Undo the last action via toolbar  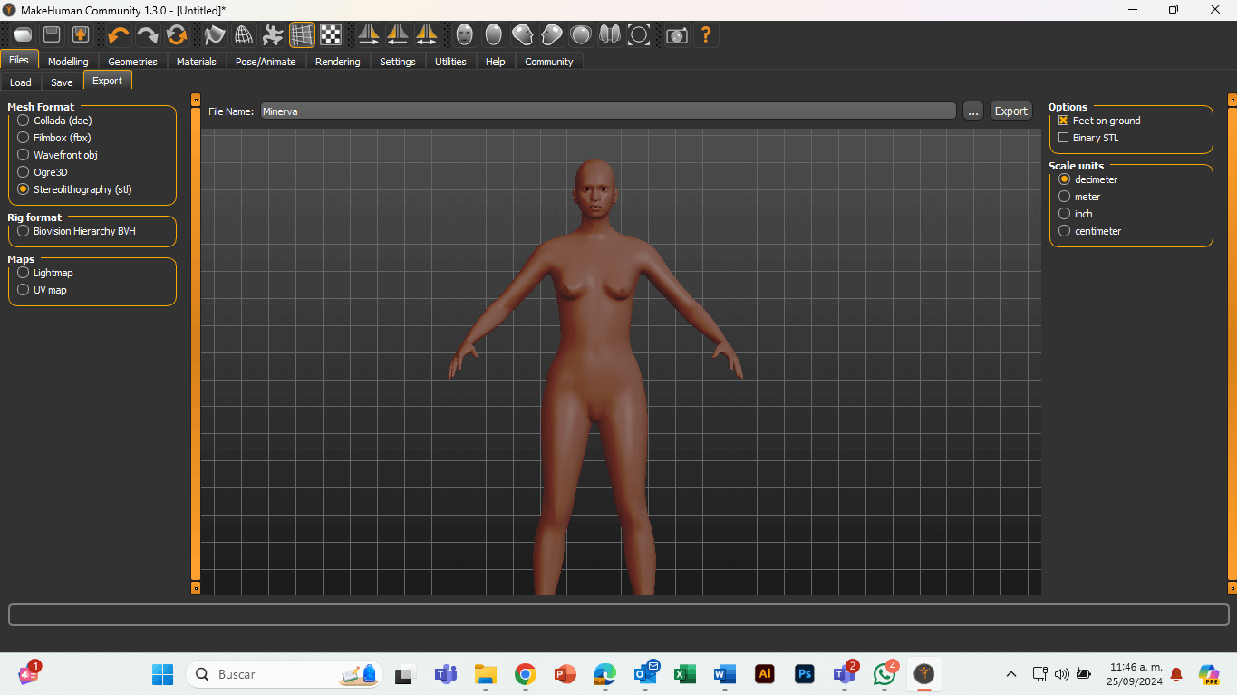point(119,35)
